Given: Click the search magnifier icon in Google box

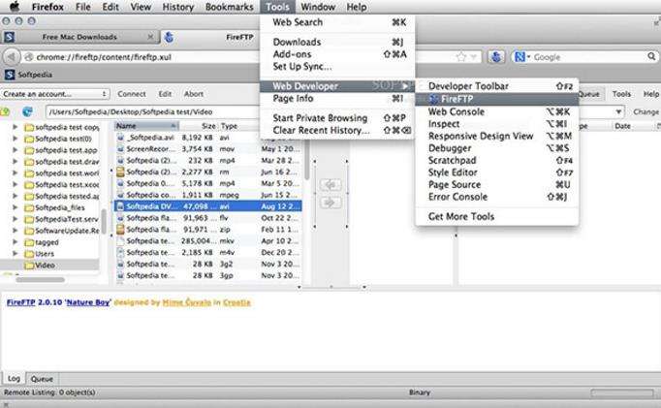Looking at the screenshot, I should click(x=651, y=56).
